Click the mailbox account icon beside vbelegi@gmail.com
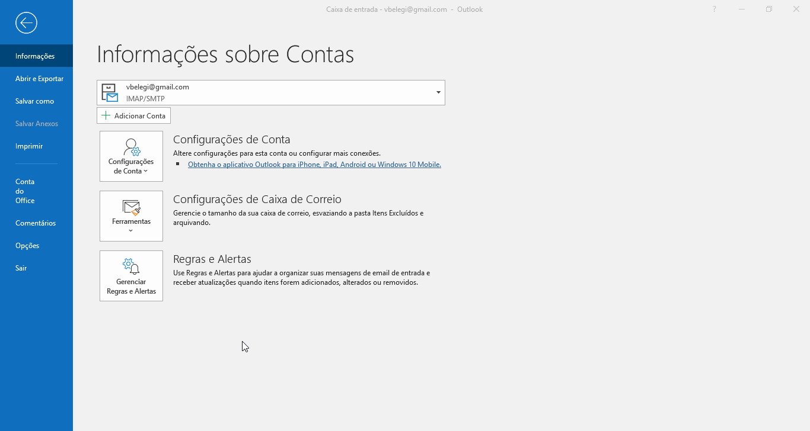 pyautogui.click(x=110, y=92)
